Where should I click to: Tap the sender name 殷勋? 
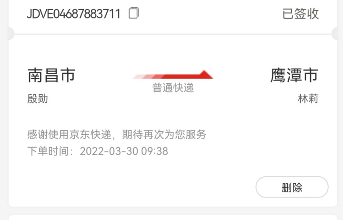(x=38, y=99)
